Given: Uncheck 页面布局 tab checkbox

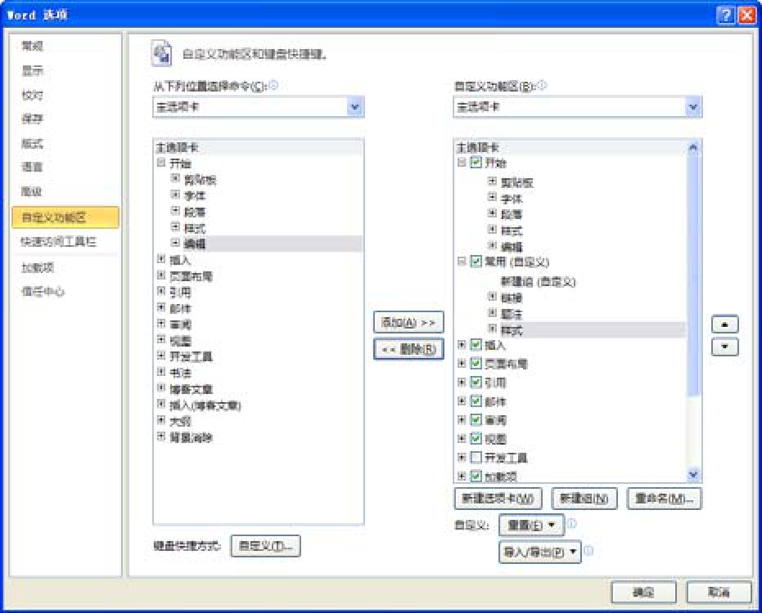Looking at the screenshot, I should pyautogui.click(x=476, y=363).
